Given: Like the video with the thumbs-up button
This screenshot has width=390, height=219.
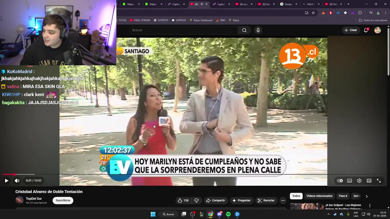Looking at the screenshot, I should pos(183,200).
